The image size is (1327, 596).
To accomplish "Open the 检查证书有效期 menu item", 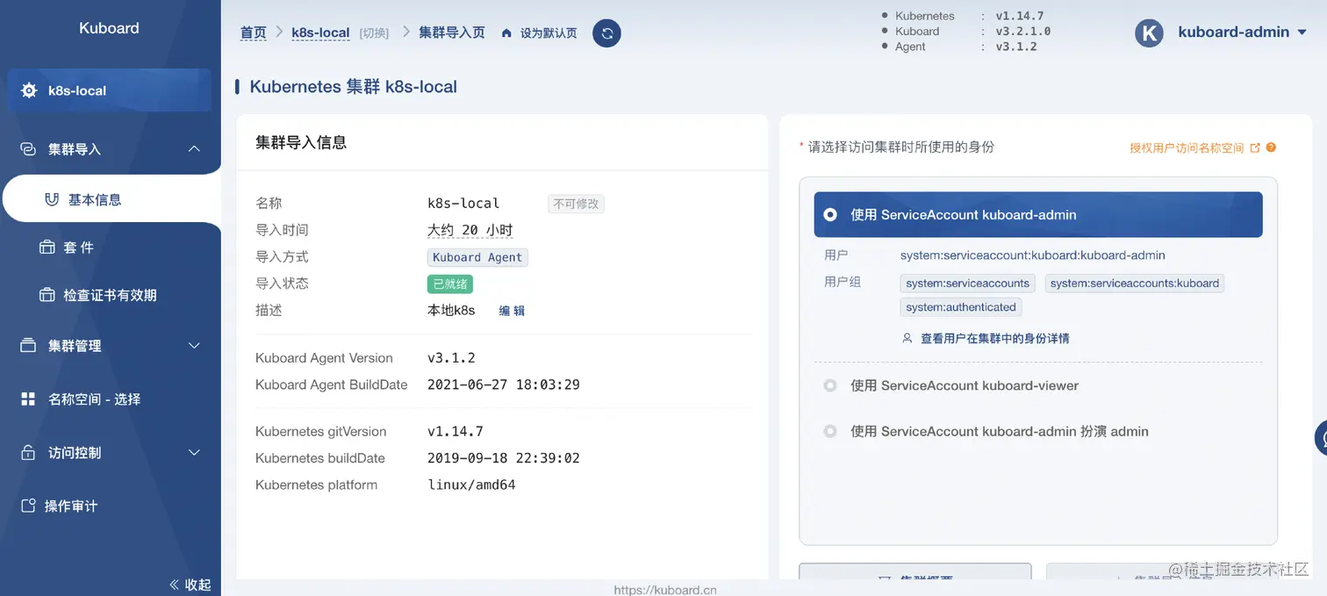I will pyautogui.click(x=111, y=295).
